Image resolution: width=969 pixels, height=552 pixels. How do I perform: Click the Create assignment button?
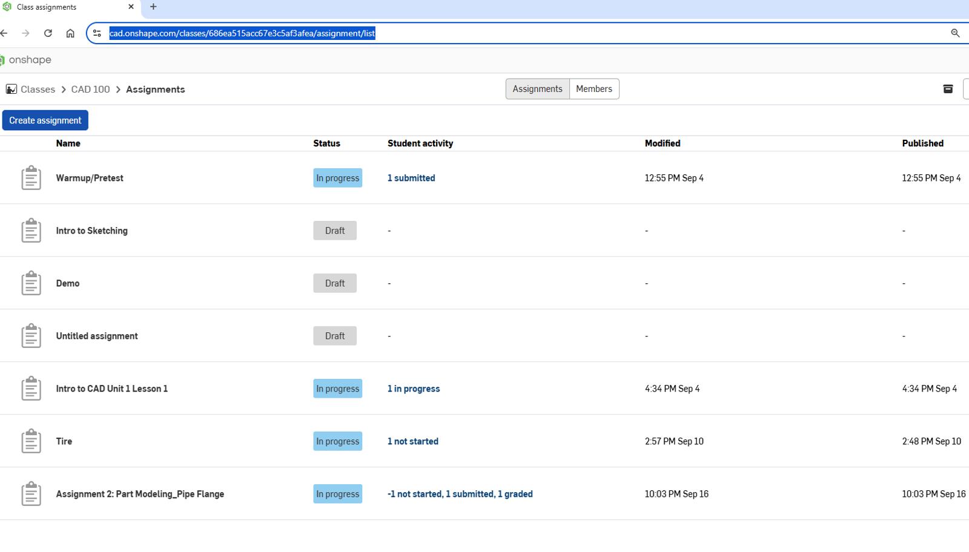(45, 120)
